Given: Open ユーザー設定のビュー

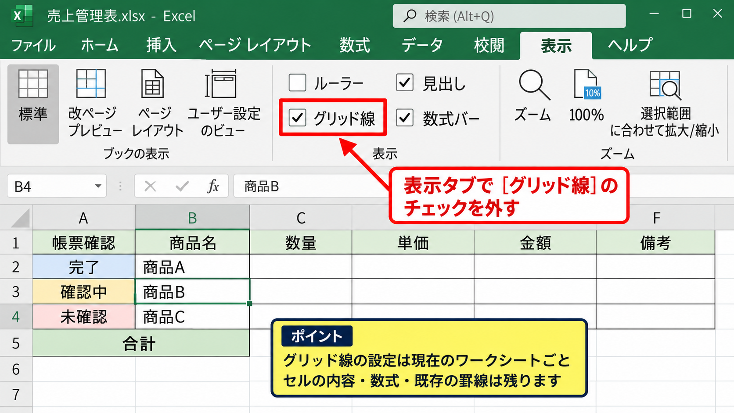Looking at the screenshot, I should (223, 104).
